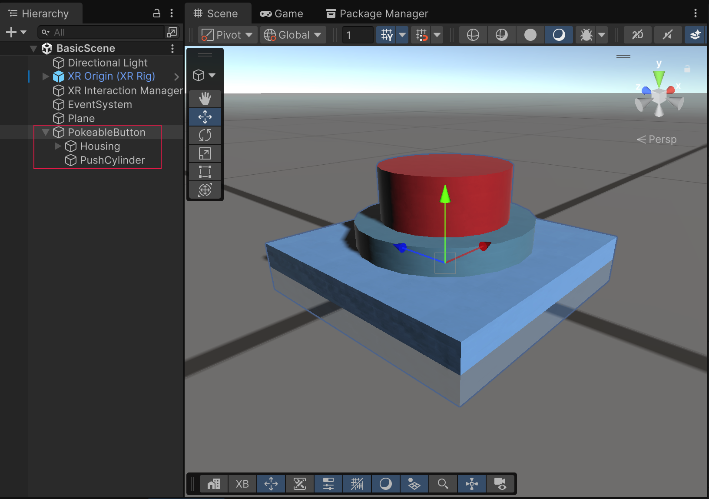This screenshot has width=709, height=499.
Task: Open the Package Manager tab
Action: point(377,13)
